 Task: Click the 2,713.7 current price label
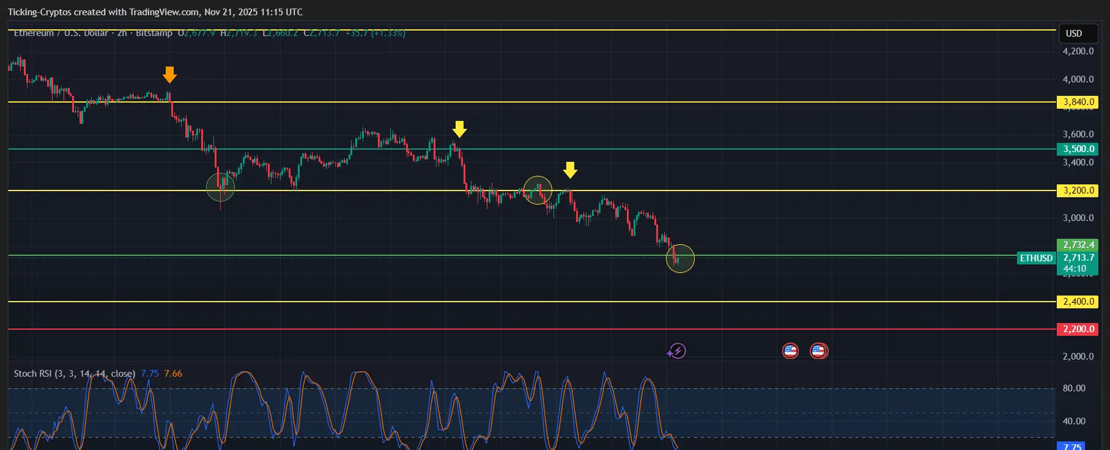click(1078, 258)
